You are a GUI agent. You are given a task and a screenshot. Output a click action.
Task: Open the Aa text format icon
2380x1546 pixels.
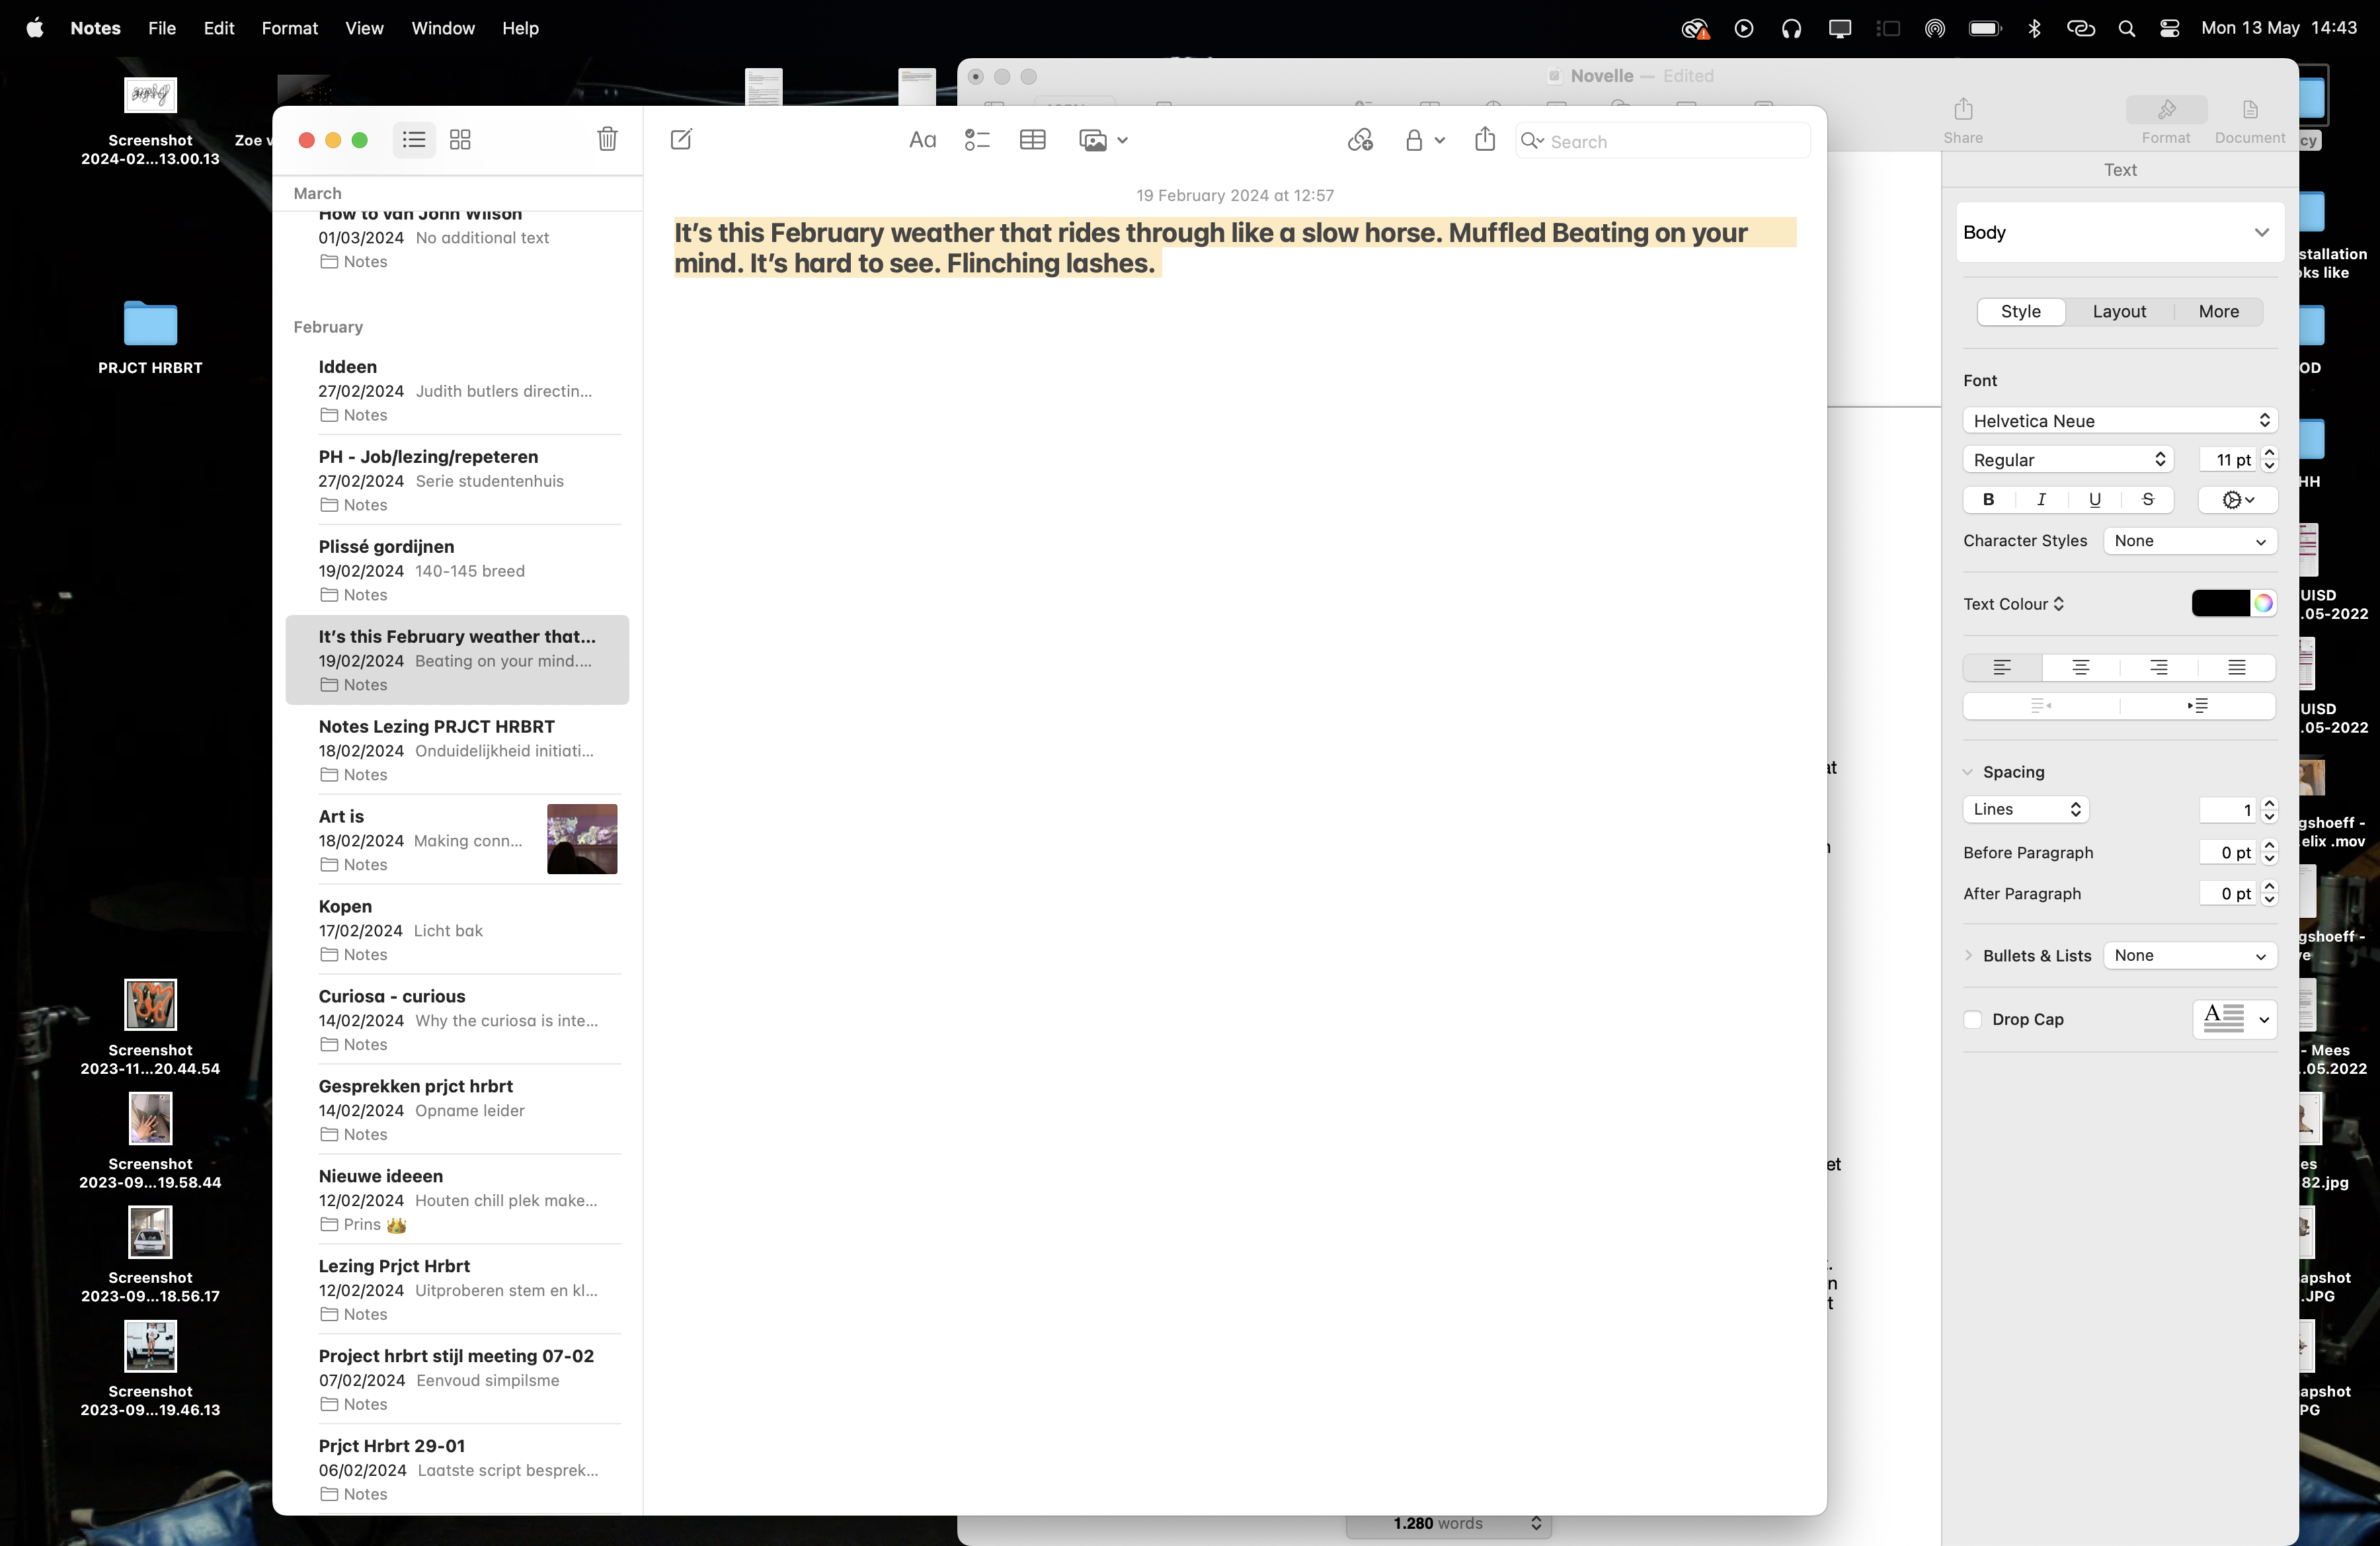[922, 140]
